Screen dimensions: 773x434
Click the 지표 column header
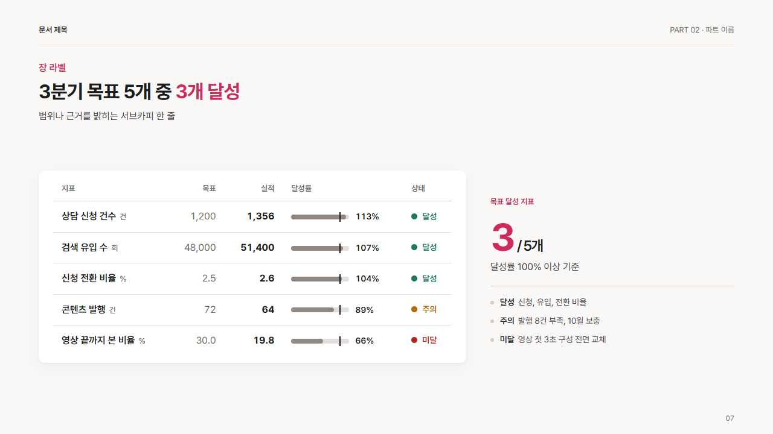(x=68, y=188)
